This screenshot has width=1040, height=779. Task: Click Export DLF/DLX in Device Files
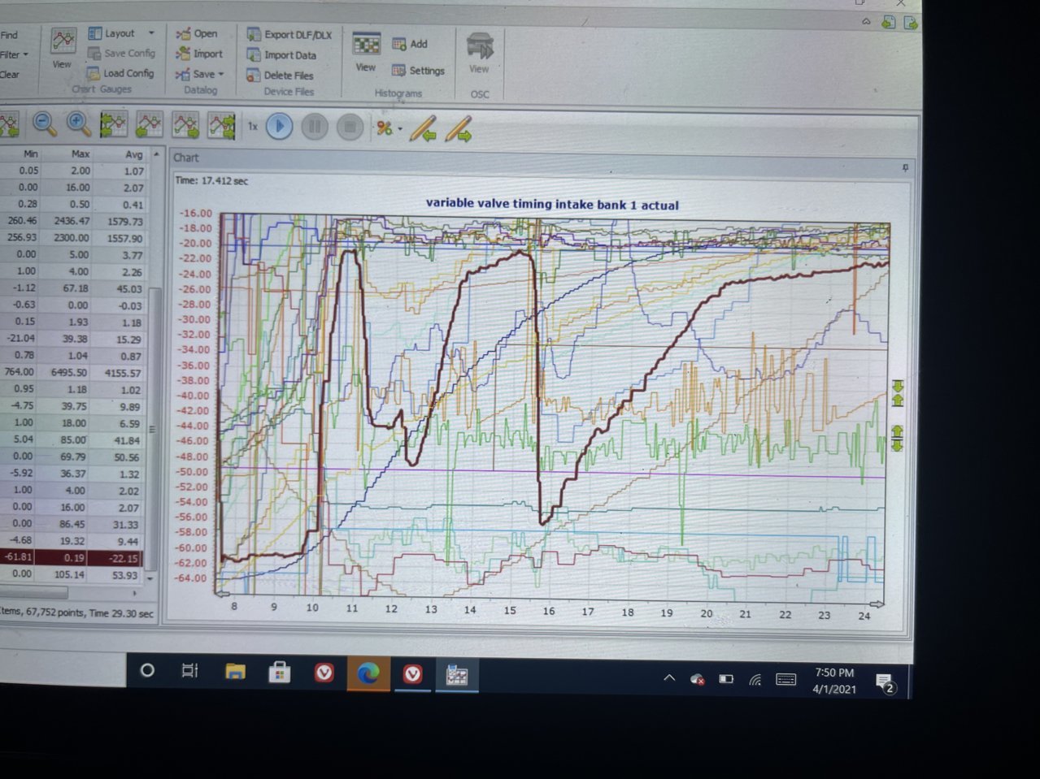click(x=289, y=35)
